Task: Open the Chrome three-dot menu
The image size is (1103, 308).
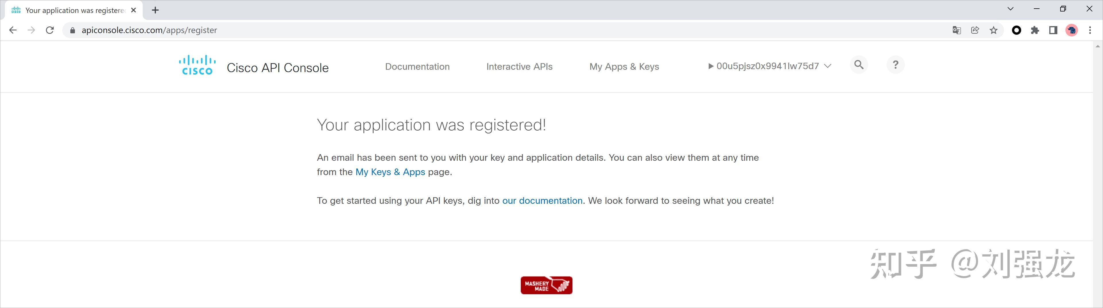Action: point(1090,30)
